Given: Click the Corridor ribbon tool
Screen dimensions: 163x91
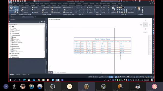Looking at the screenshot, I should 46,12.
